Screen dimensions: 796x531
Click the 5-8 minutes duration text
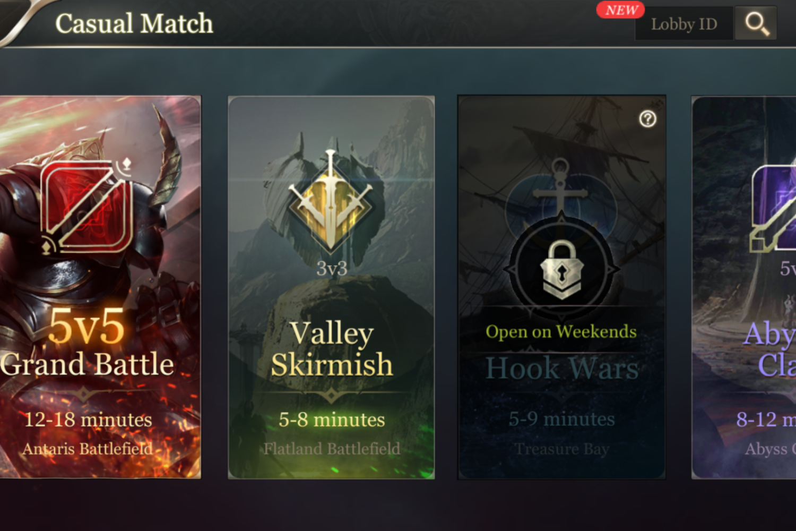[x=332, y=420]
